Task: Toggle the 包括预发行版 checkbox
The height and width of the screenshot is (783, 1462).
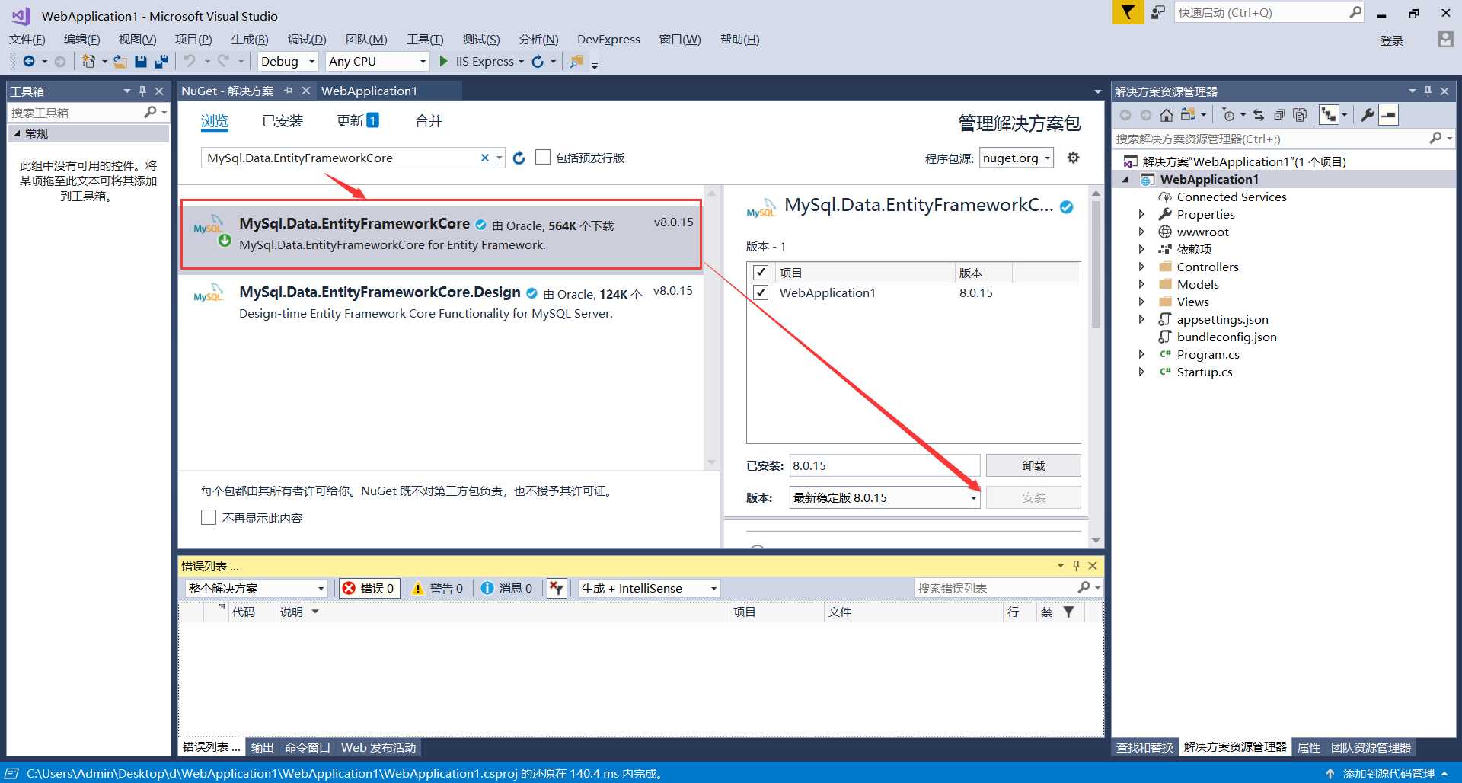Action: [543, 157]
